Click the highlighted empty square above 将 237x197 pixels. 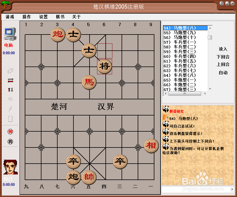(105, 51)
